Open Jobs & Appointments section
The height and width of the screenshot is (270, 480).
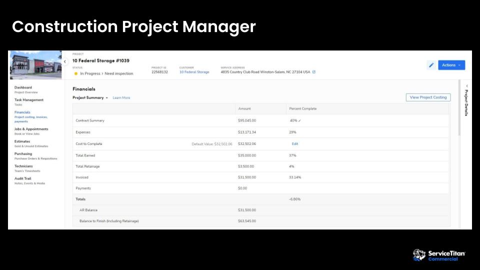click(31, 129)
